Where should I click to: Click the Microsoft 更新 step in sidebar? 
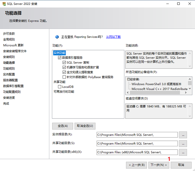click(x=13, y=45)
